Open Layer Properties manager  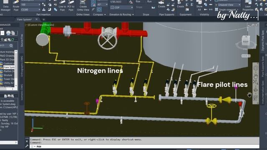point(248,5)
